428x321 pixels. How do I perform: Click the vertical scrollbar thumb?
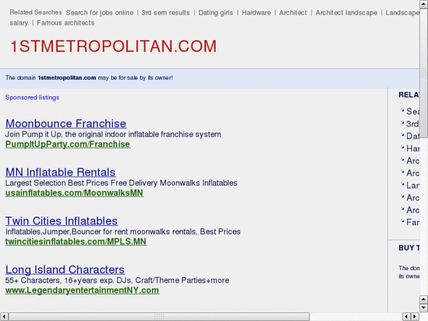click(x=423, y=73)
